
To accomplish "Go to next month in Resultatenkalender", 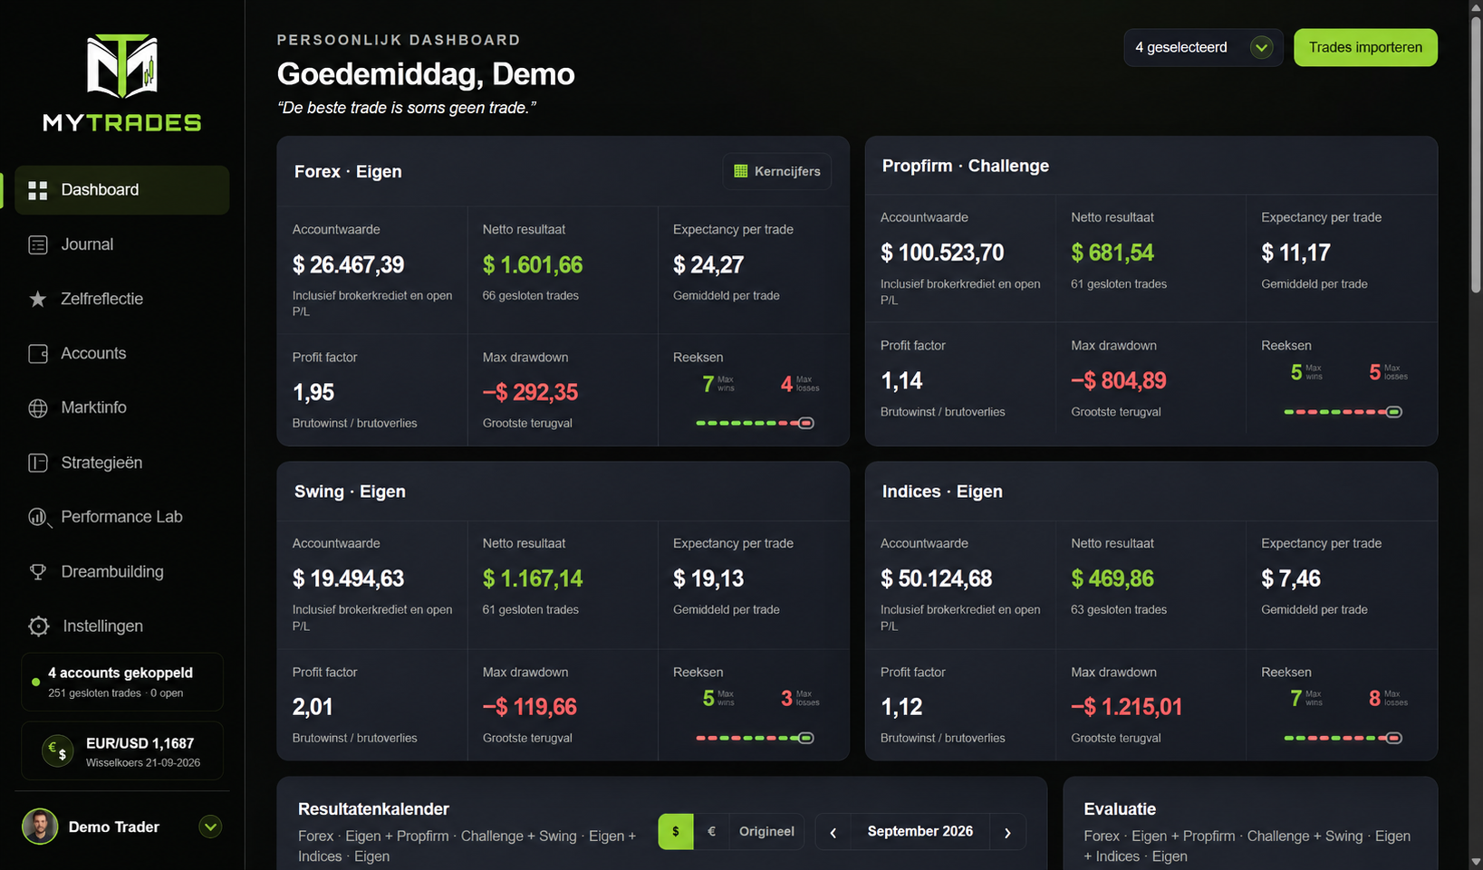I will coord(1007,832).
